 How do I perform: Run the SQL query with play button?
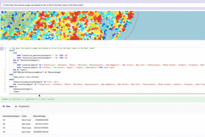[x=2, y=49]
